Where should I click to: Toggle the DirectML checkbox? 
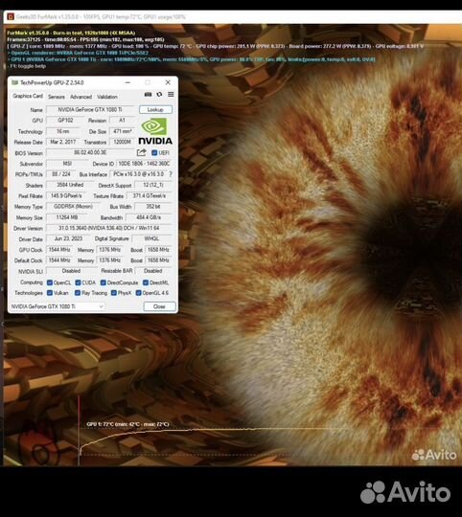146,282
